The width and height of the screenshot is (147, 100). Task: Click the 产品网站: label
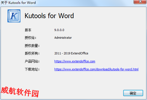click(32, 62)
